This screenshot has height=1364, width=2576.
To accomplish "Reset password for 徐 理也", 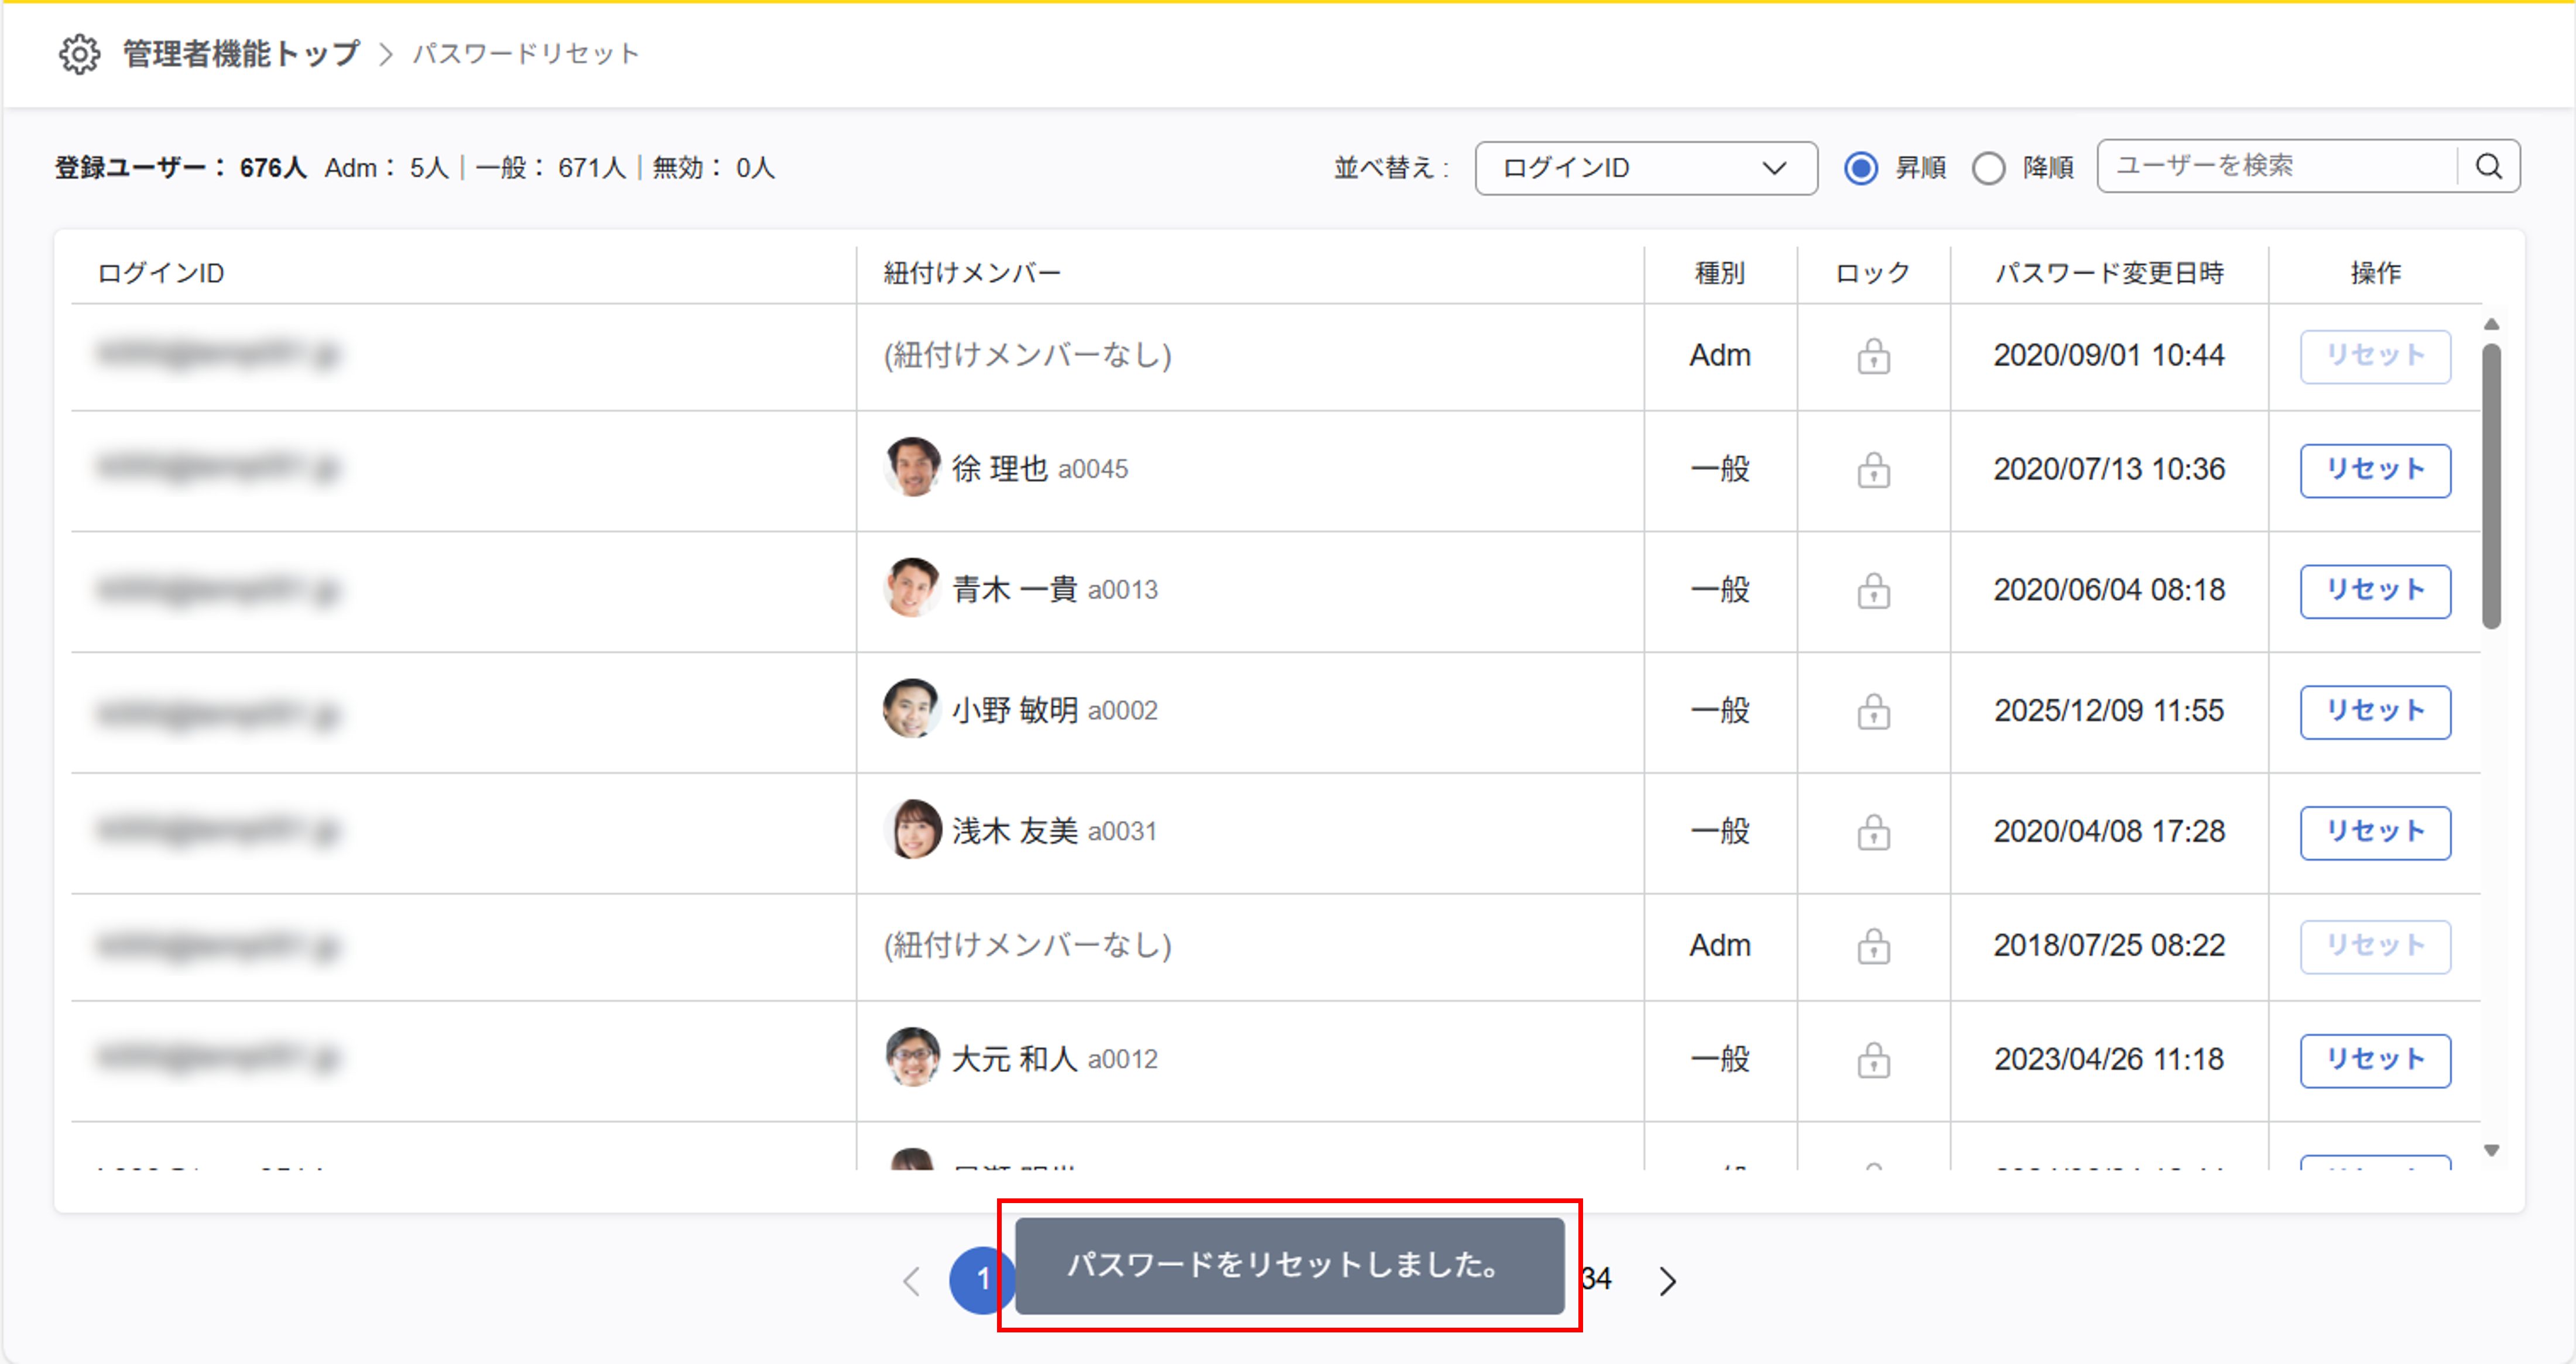I will click(x=2374, y=470).
